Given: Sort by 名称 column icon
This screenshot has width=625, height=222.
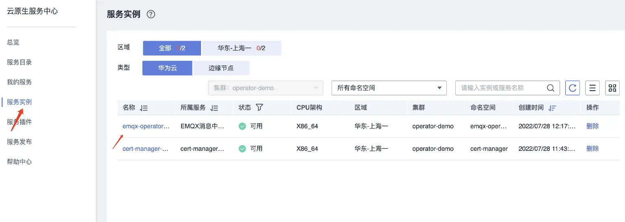Looking at the screenshot, I should pyautogui.click(x=143, y=108).
